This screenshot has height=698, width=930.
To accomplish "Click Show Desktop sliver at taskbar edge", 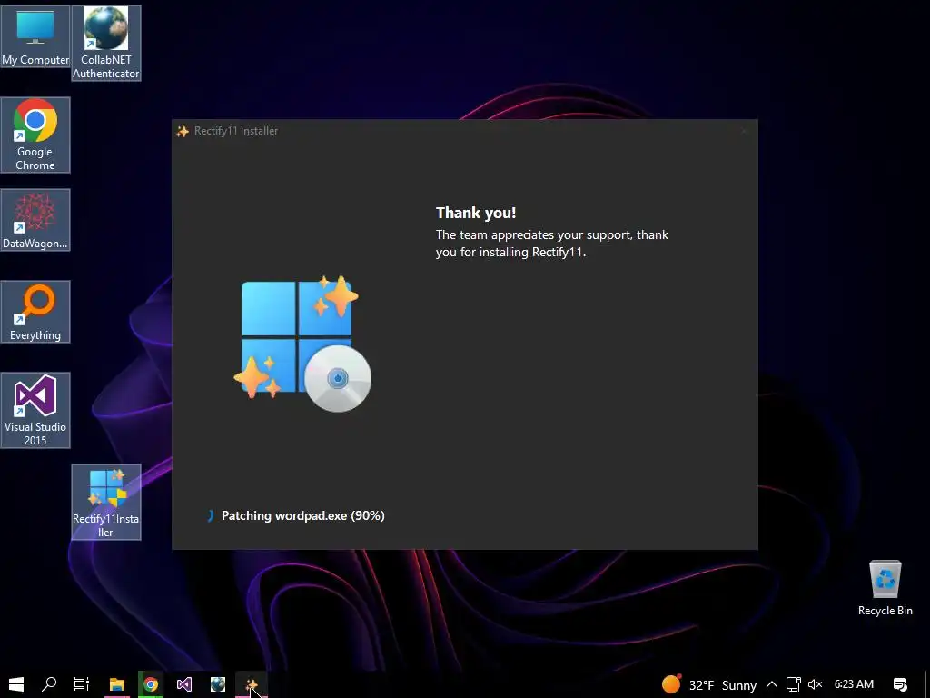I will (x=927, y=684).
